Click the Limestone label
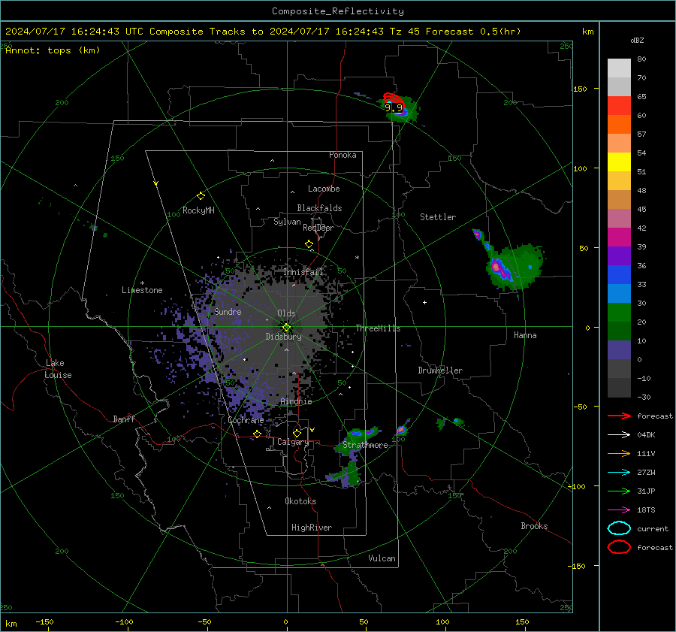 142,290
